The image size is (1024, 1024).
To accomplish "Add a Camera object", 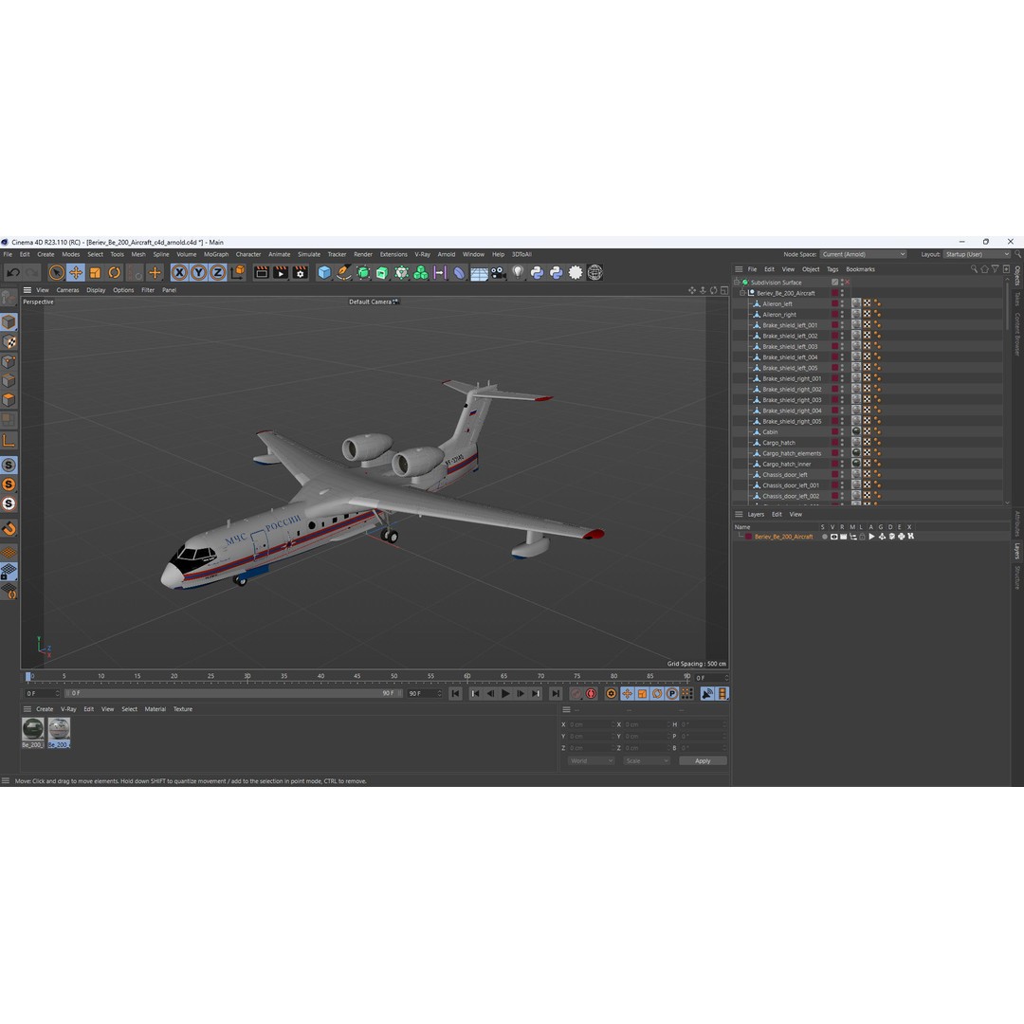I will click(x=499, y=272).
